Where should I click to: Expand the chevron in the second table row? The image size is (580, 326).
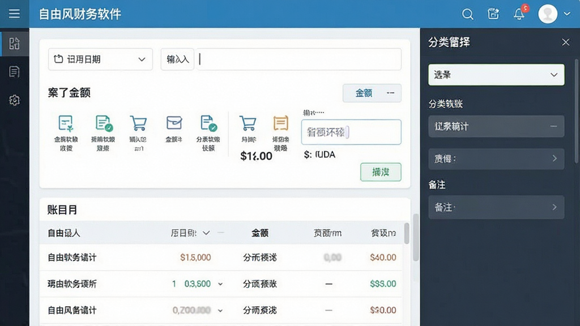pyautogui.click(x=220, y=284)
